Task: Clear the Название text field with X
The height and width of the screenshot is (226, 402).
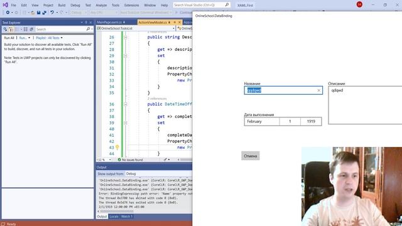Action: click(318, 90)
